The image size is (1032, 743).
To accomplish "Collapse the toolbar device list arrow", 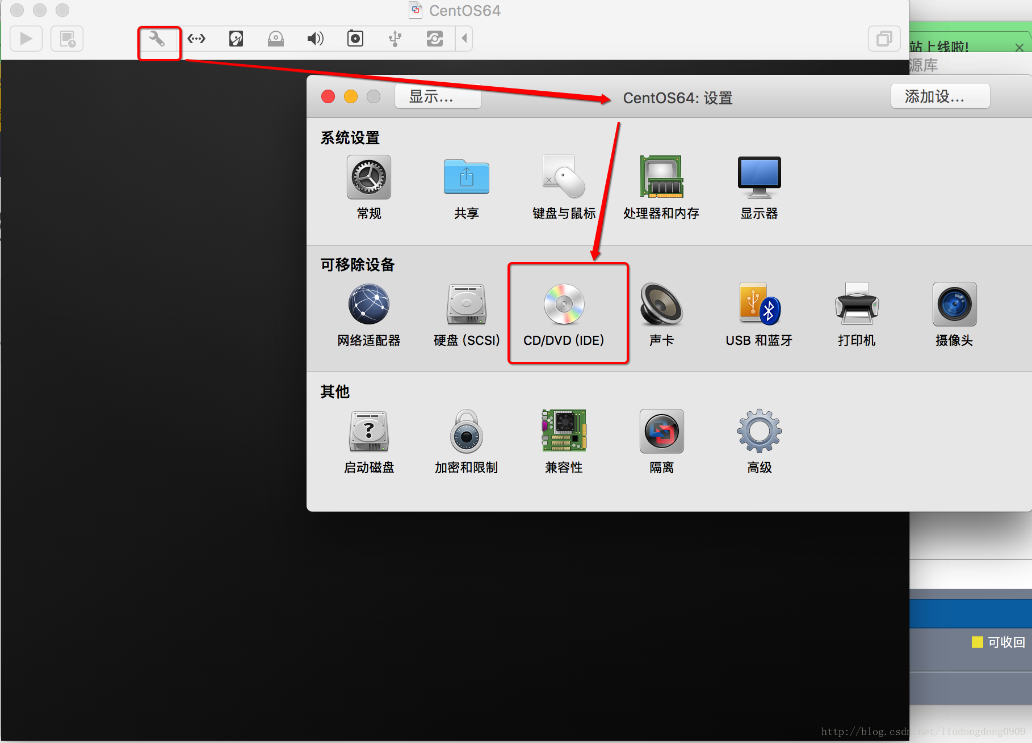I will 464,39.
